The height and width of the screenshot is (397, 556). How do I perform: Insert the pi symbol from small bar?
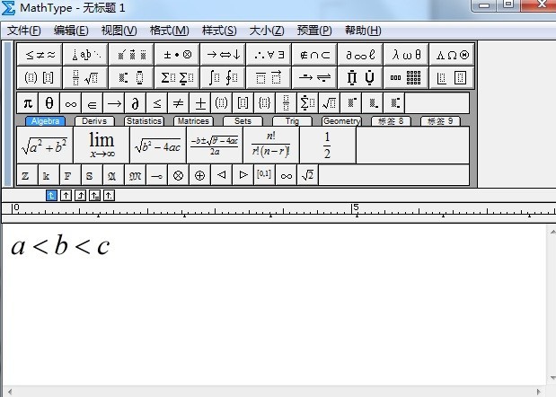tap(28, 103)
